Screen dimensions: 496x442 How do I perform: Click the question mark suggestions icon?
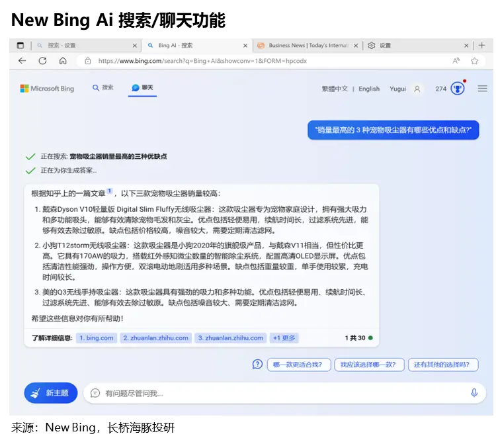pos(257,365)
